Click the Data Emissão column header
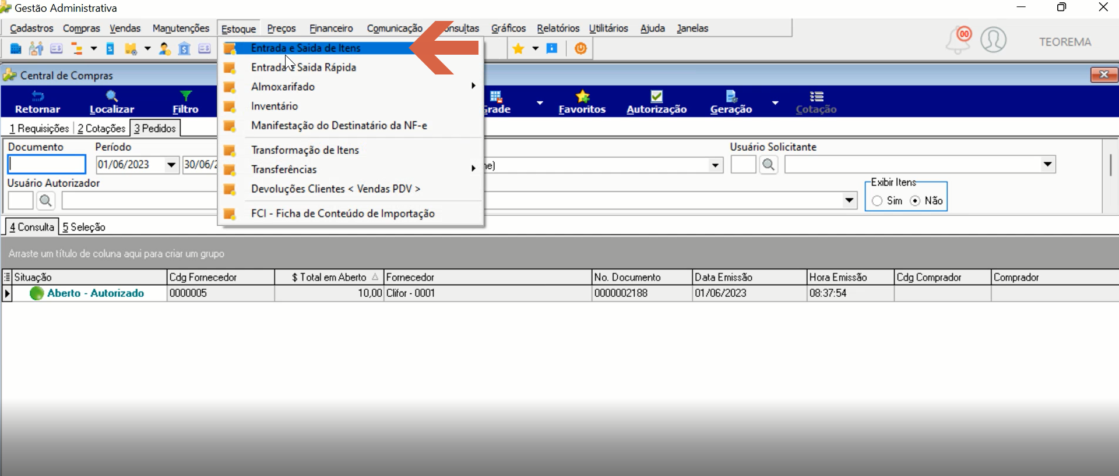The height and width of the screenshot is (476, 1119). click(749, 278)
